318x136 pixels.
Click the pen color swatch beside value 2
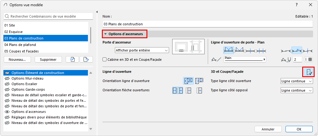pyautogui.click(x=308, y=59)
